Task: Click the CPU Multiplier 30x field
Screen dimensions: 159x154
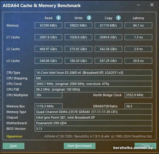Action: pos(48,95)
